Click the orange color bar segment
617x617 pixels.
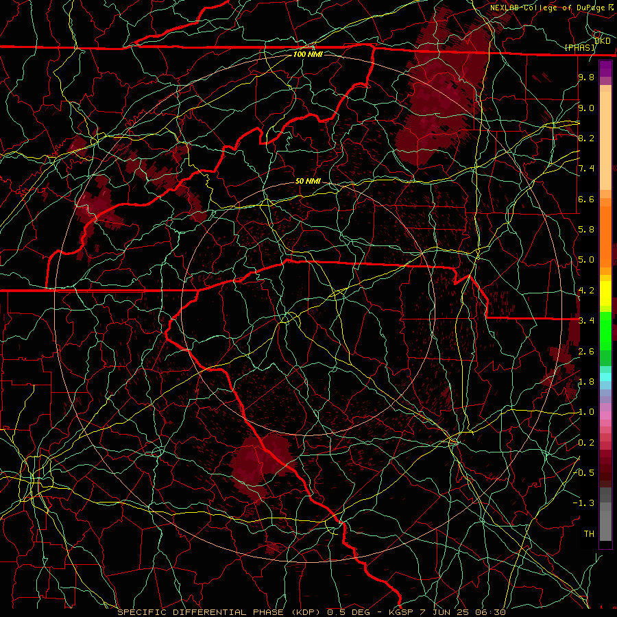click(605, 236)
